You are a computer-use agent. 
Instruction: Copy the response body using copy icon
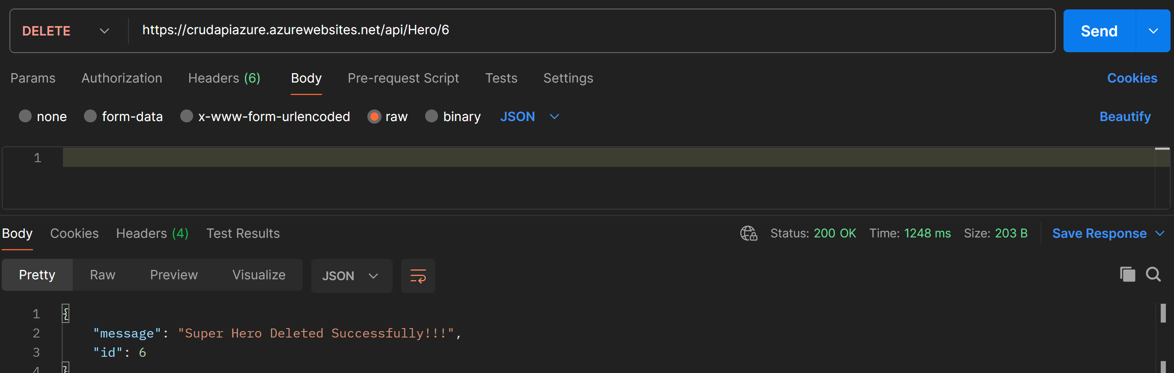tap(1127, 274)
